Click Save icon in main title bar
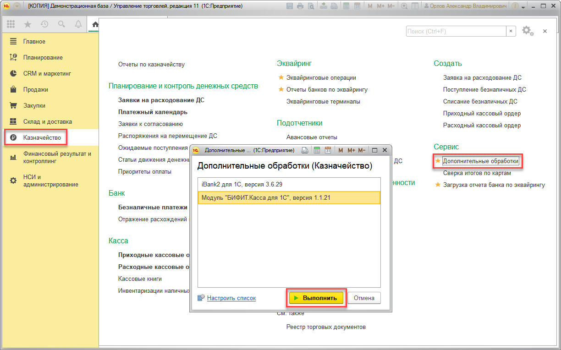Viewport: 561px width, 350px height. click(290, 6)
